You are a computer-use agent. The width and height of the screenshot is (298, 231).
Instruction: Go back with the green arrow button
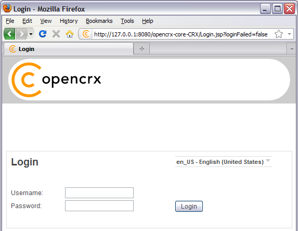coord(9,34)
